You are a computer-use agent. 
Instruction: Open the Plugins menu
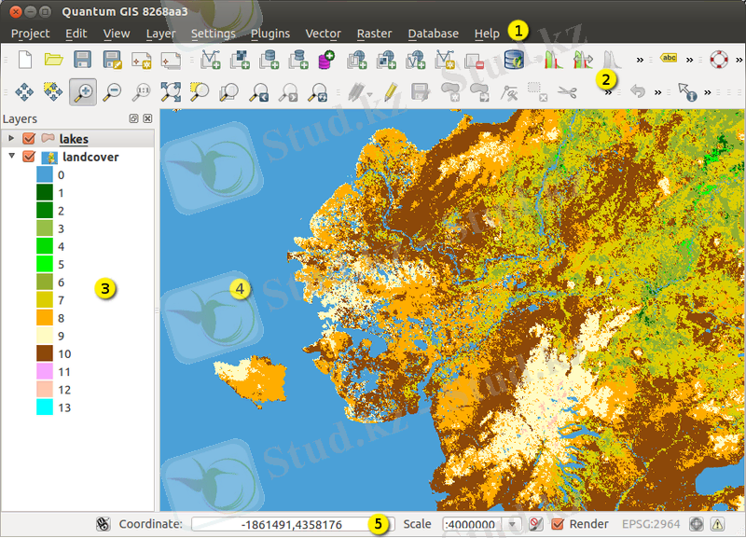point(270,34)
